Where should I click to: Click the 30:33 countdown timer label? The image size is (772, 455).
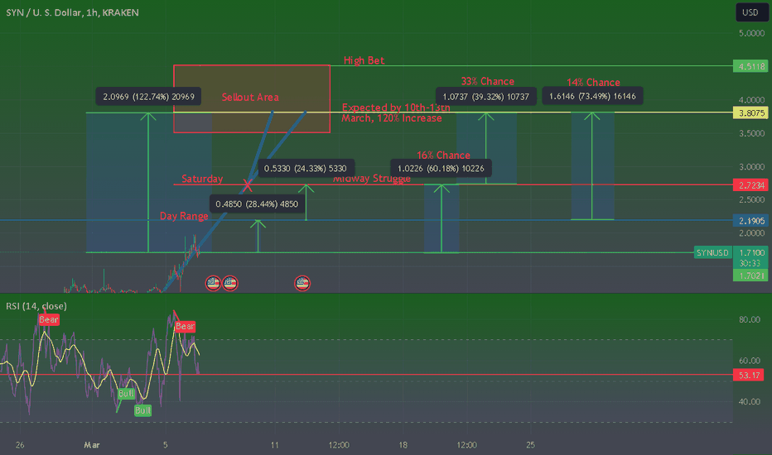(x=750, y=264)
